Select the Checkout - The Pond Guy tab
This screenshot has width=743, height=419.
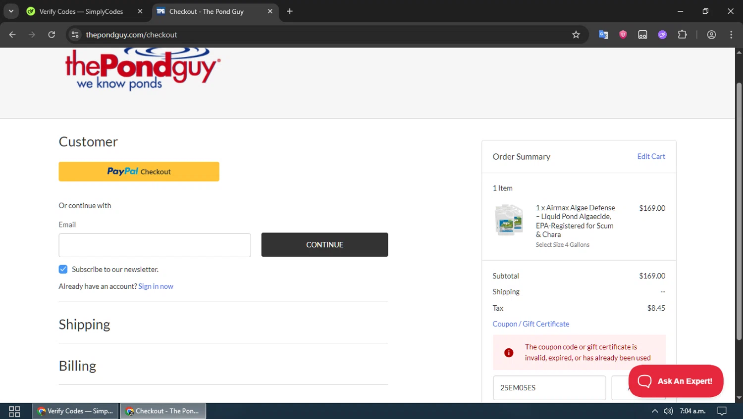(207, 11)
